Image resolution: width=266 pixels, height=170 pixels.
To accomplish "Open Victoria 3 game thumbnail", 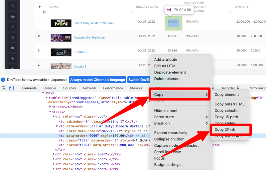I will tap(61, 66).
